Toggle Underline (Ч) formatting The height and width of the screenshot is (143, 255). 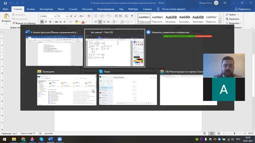50,22
